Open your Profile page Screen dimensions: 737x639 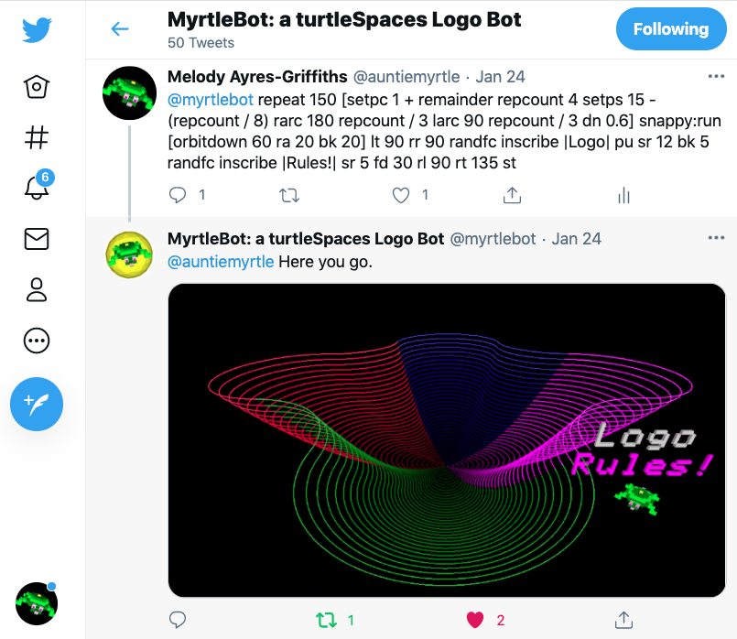tap(37, 290)
